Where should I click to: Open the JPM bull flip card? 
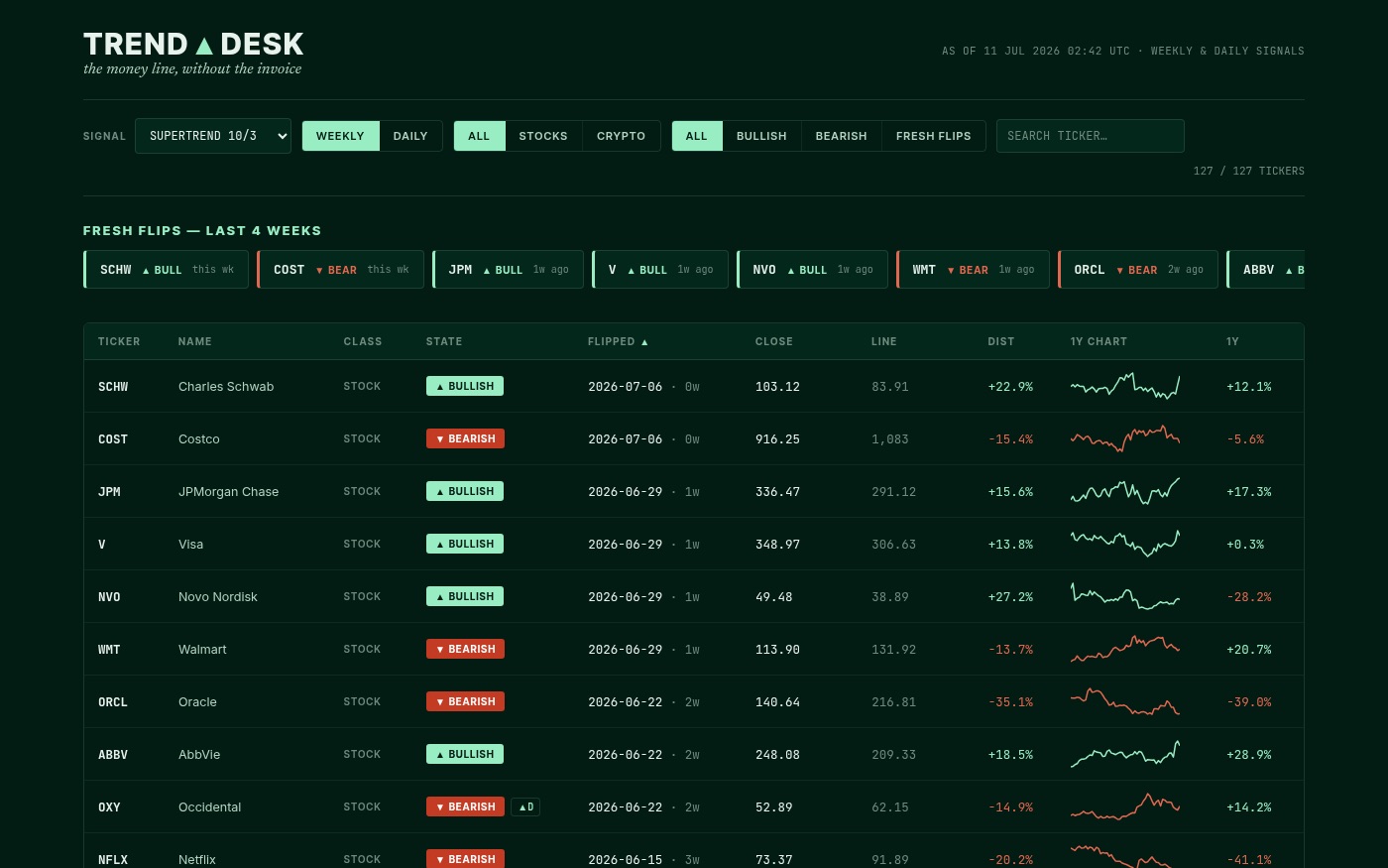509,270
